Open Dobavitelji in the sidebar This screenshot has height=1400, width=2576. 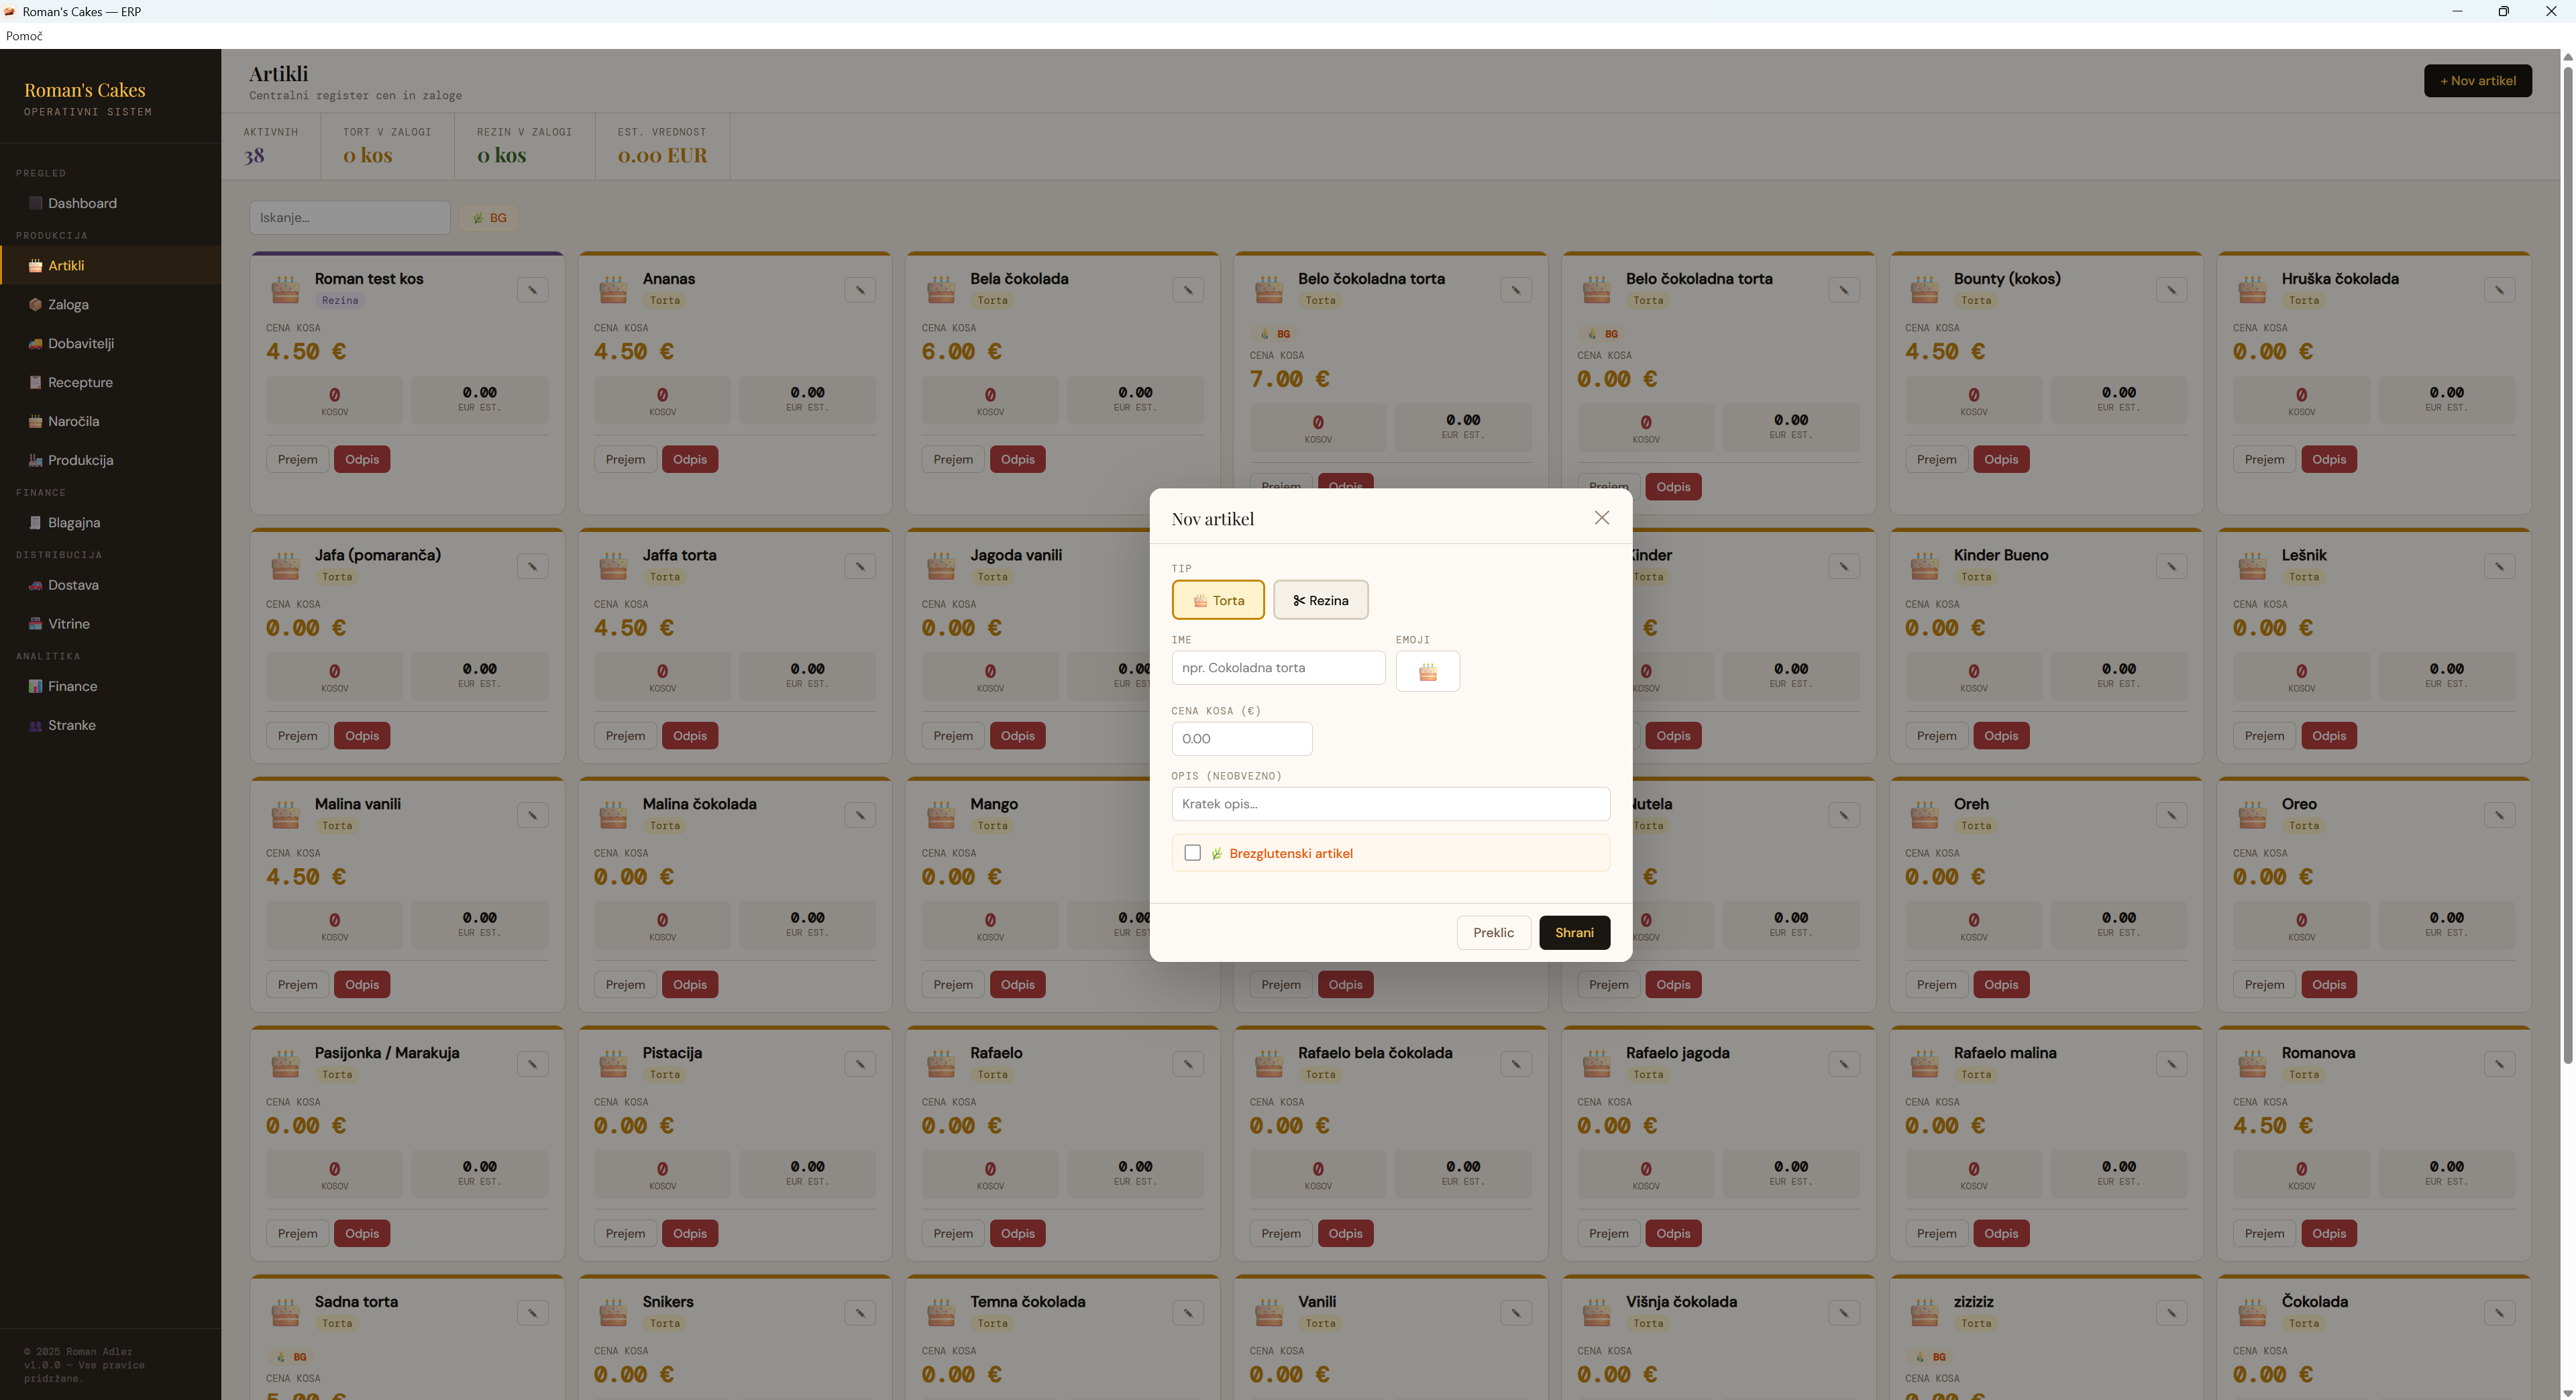[x=110, y=344]
